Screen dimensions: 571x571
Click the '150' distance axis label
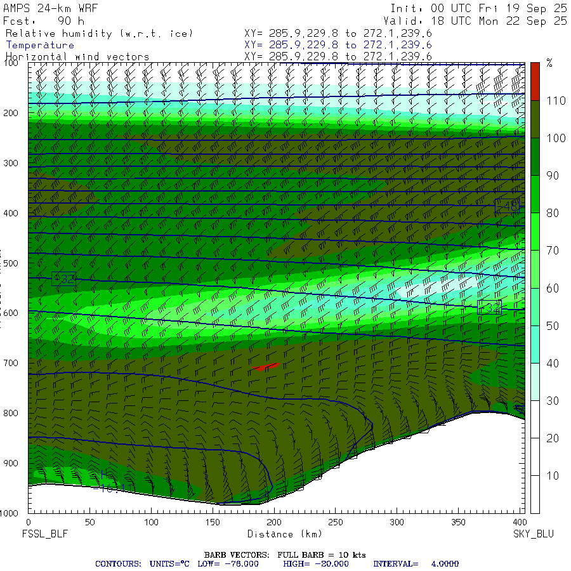click(x=213, y=522)
